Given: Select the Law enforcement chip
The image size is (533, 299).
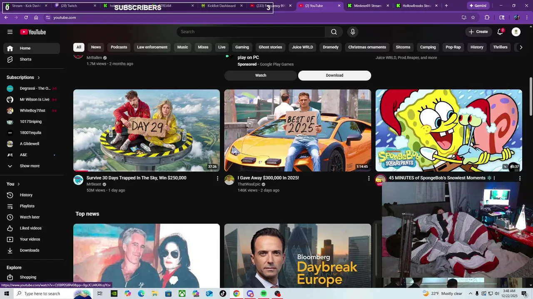Looking at the screenshot, I should 152,47.
